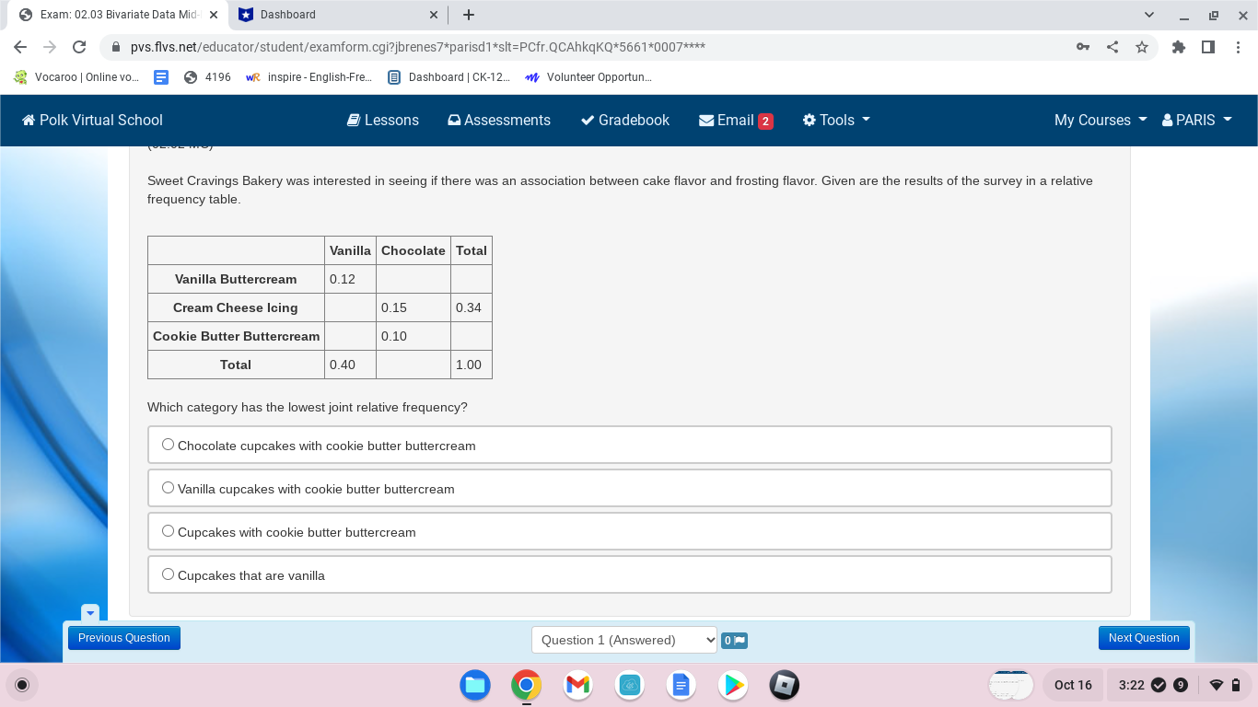The height and width of the screenshot is (707, 1258).
Task: Click the Vanilla Buttercream row header
Action: pyautogui.click(x=236, y=279)
